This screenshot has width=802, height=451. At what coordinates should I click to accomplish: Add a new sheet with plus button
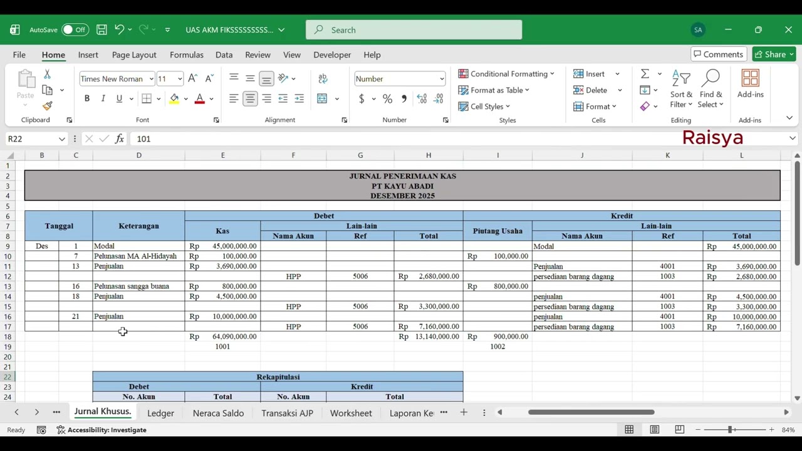click(x=464, y=412)
